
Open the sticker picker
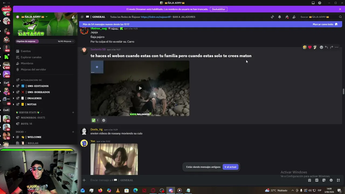click(x=324, y=180)
